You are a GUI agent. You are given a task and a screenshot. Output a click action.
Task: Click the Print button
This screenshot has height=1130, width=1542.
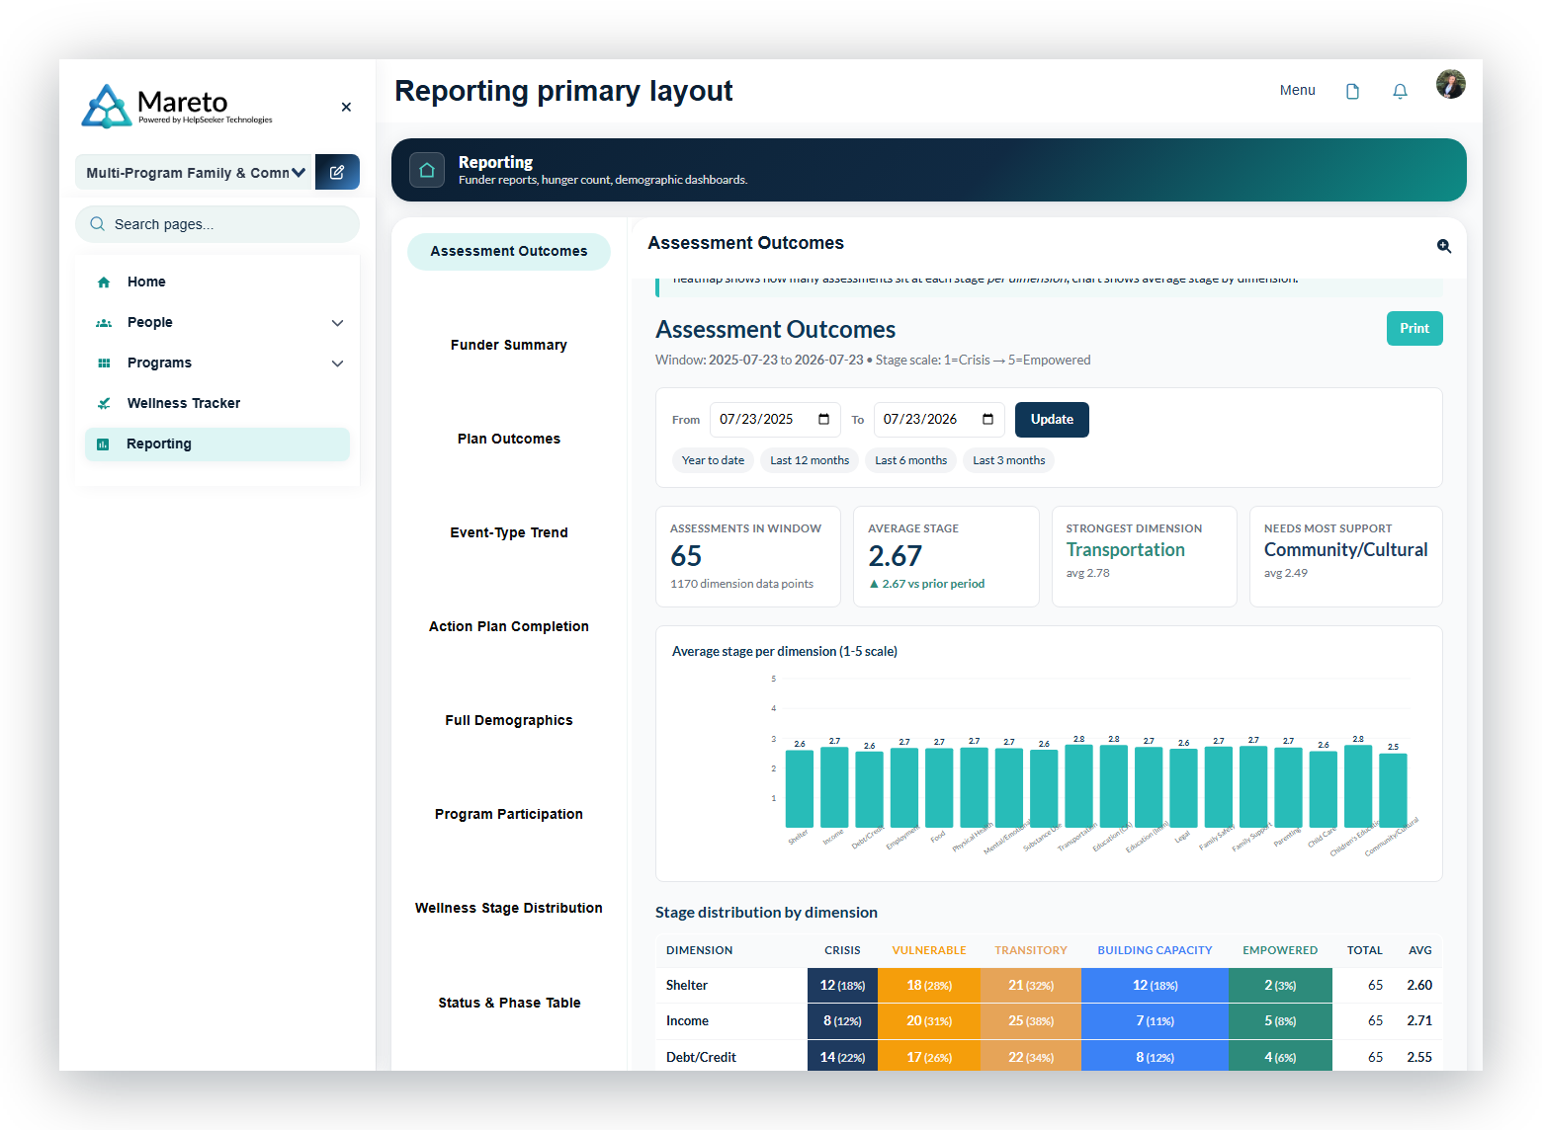(x=1414, y=328)
